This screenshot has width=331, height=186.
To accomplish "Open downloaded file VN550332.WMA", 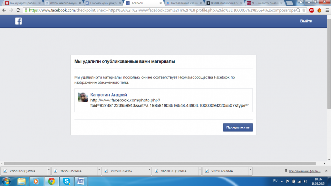I will pyautogui.click(x=125, y=171).
